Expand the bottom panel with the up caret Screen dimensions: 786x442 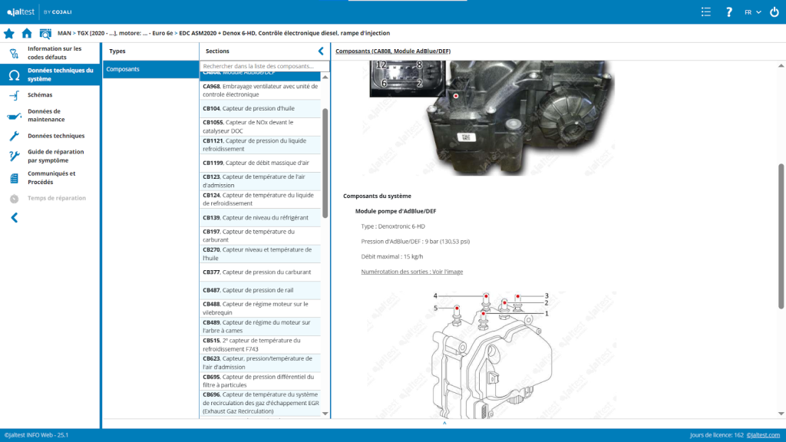tap(444, 423)
